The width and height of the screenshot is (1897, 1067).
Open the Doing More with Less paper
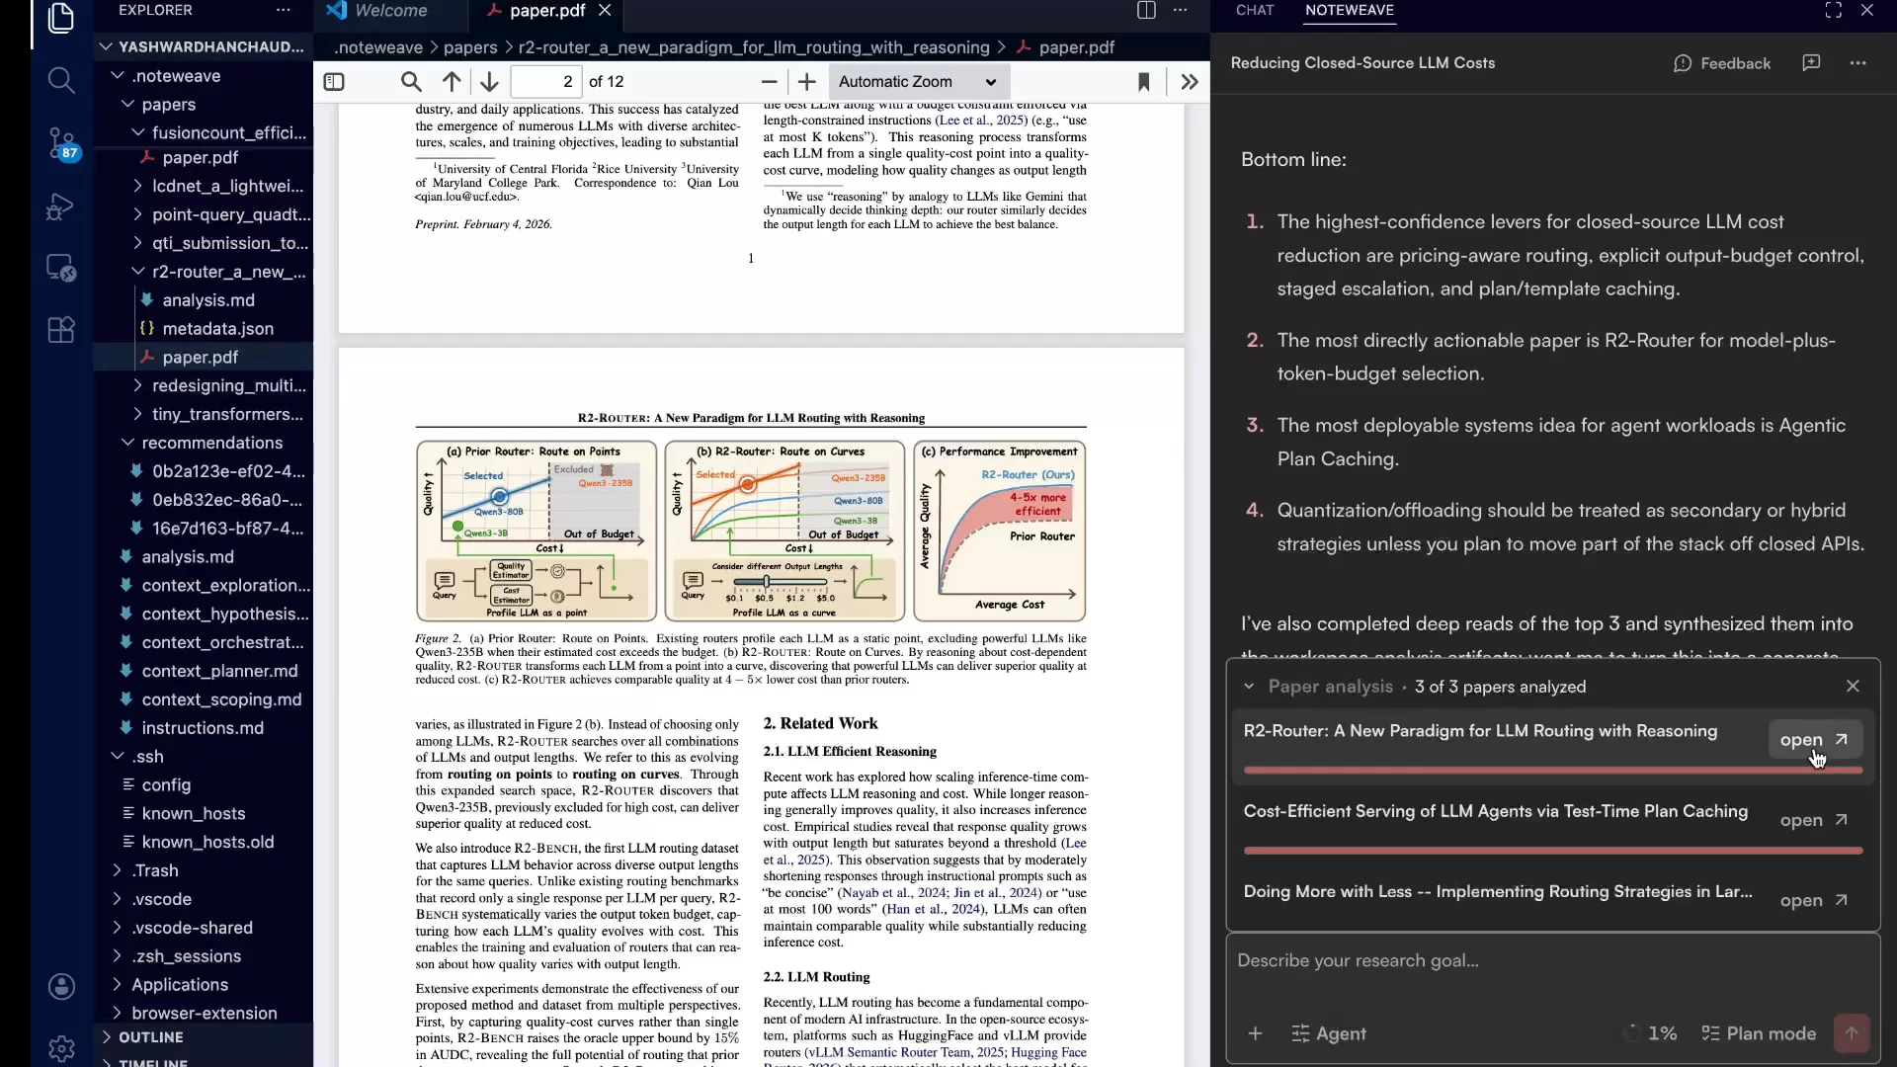coord(1814,900)
